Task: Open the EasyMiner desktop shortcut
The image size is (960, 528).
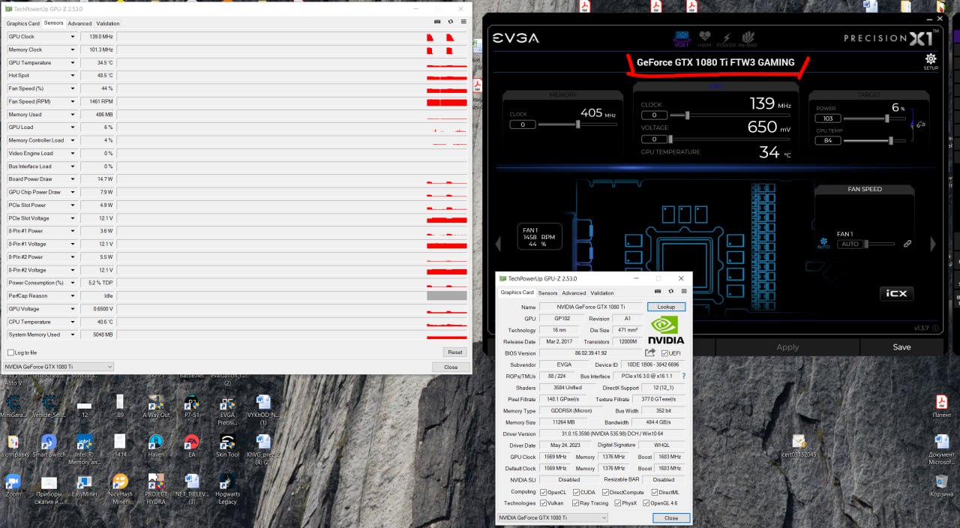Action: point(85,486)
